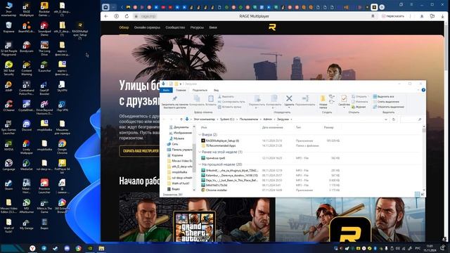Viewport: 450px width, 253px height.
Task: Click the Up one level arrow in Explorer
Action: [181, 119]
